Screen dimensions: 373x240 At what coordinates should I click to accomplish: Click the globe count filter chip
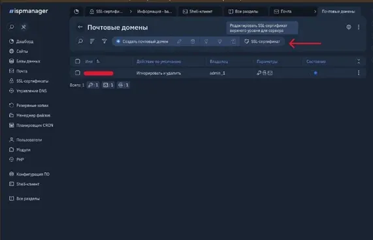point(123,85)
